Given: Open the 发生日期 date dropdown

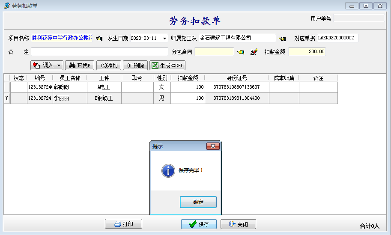Looking at the screenshot, I should [x=165, y=38].
